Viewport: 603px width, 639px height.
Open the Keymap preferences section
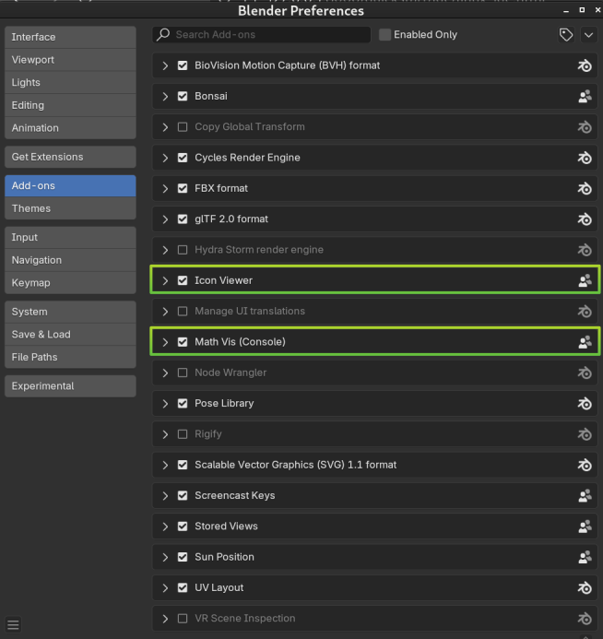[x=70, y=283]
